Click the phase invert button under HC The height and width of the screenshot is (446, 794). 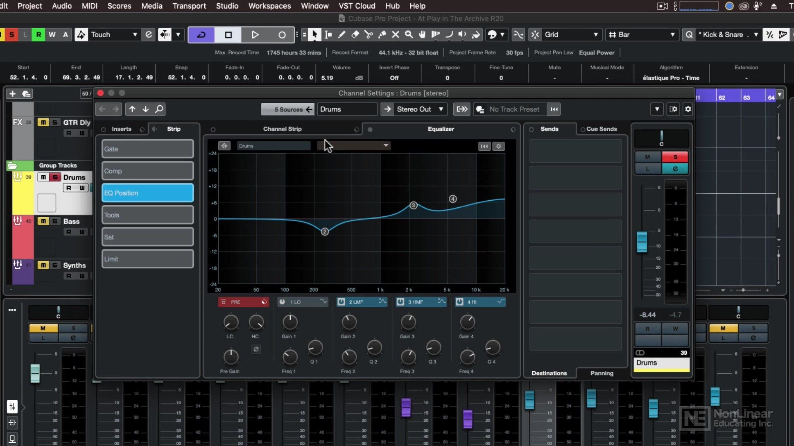256,349
